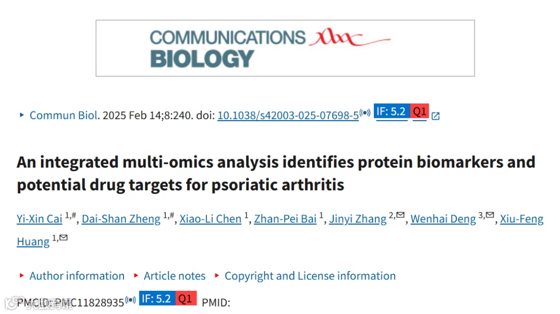Click the IF: 5.2 badge beside PMCID
560x314 pixels.
(x=157, y=298)
